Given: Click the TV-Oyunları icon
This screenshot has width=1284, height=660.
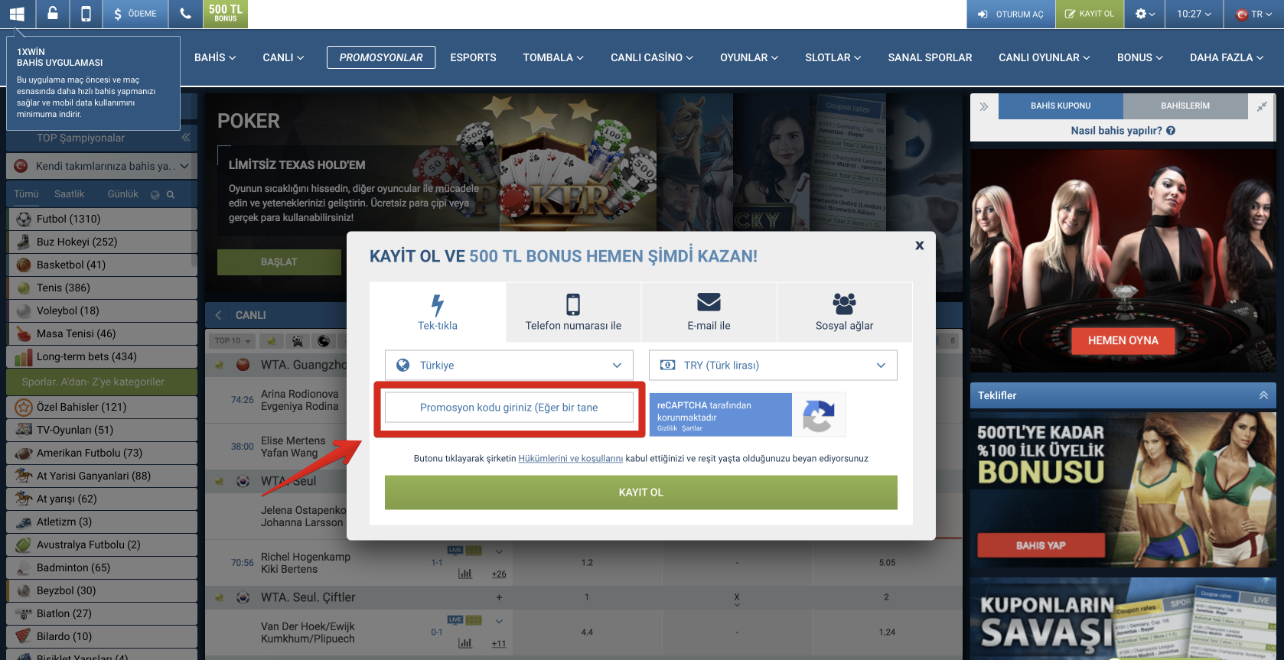Looking at the screenshot, I should 24,430.
